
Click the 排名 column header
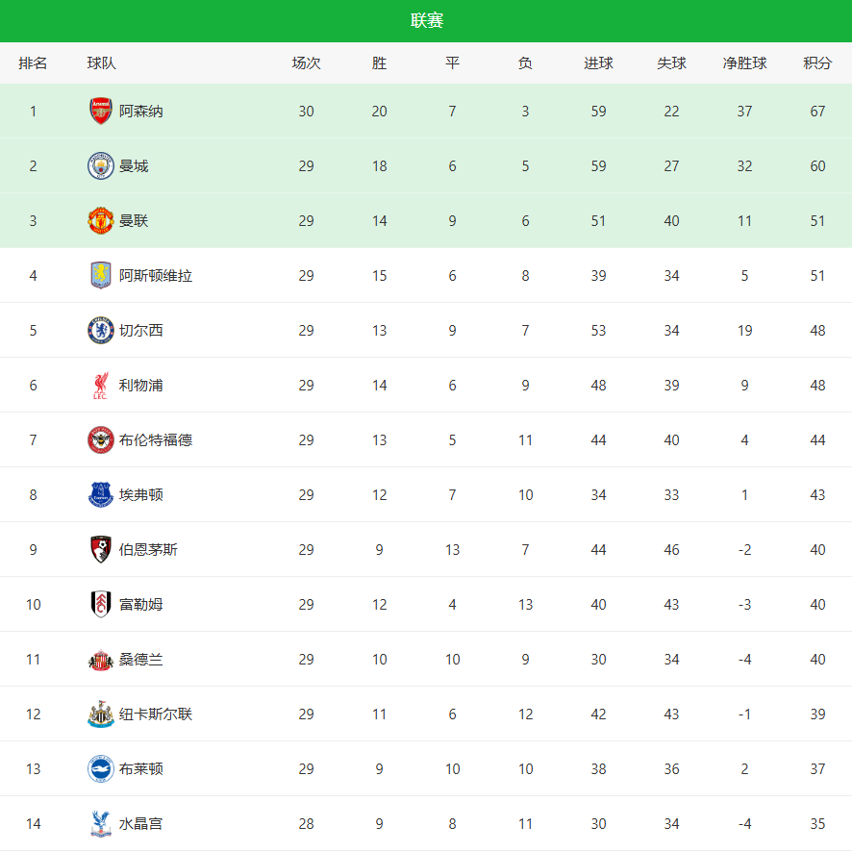tap(33, 63)
